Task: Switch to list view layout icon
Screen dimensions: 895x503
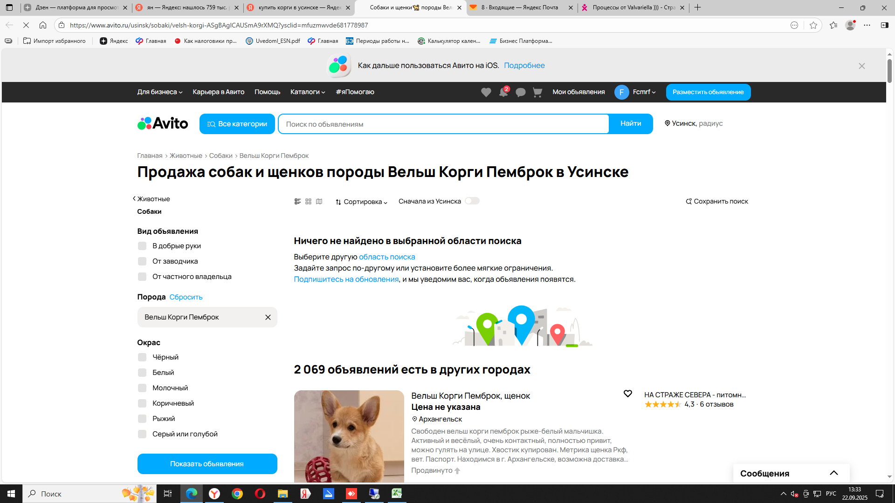Action: pos(297,202)
